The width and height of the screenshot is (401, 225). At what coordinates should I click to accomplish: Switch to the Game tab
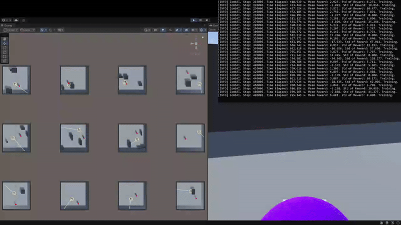pos(214,25)
